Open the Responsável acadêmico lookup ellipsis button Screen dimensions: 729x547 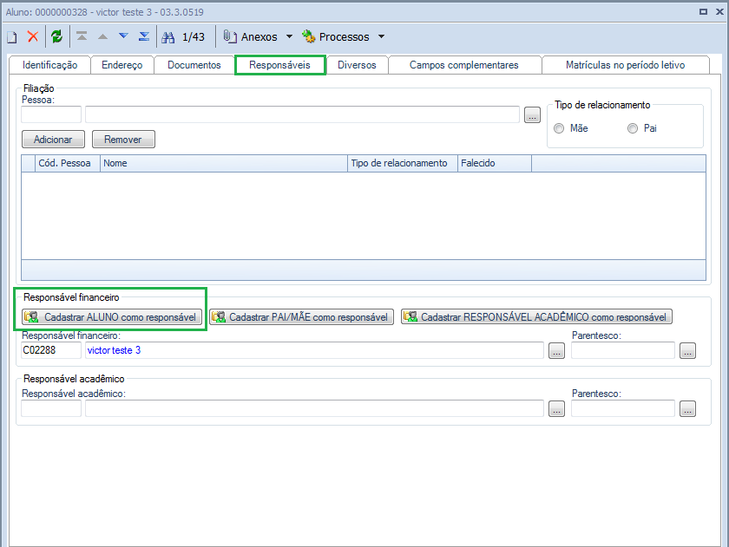pyautogui.click(x=556, y=408)
